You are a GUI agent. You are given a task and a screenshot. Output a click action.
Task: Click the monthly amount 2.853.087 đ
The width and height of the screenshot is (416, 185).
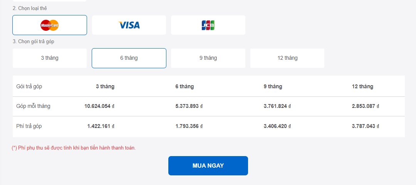[x=365, y=106]
